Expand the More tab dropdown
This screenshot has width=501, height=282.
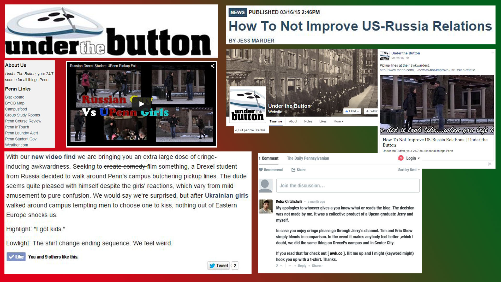click(x=338, y=121)
